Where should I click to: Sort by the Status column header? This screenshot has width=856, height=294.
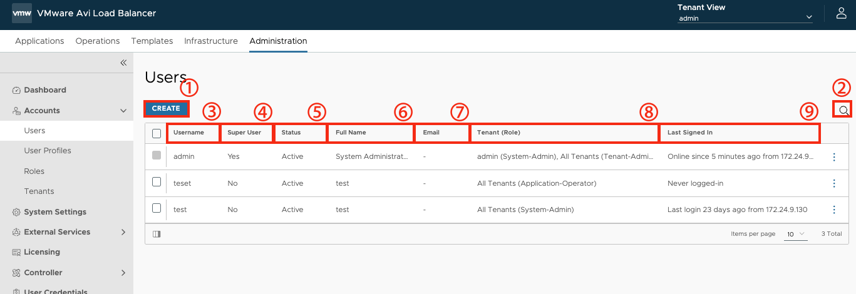click(x=291, y=133)
